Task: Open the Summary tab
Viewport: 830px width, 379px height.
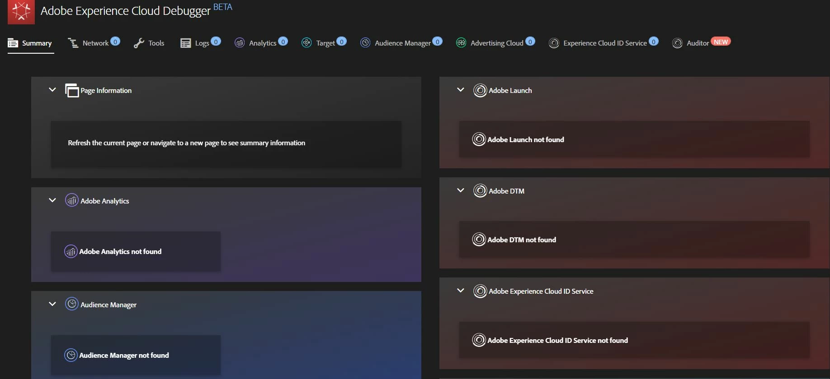Action: coord(30,43)
